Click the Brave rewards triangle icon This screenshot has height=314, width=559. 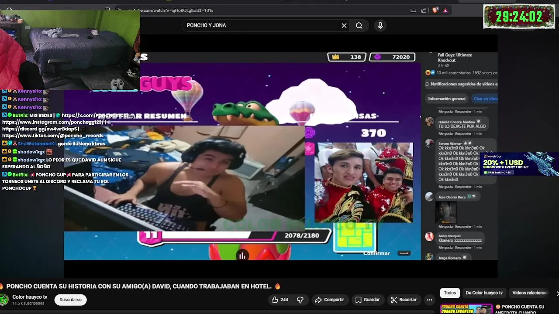coord(445,10)
